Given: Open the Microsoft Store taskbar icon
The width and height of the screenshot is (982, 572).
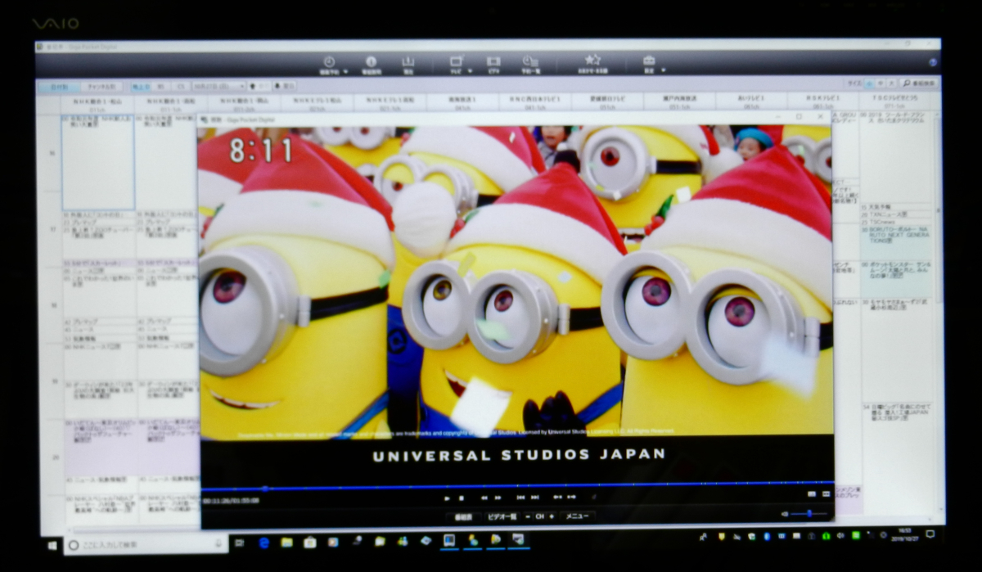Looking at the screenshot, I should [x=310, y=543].
